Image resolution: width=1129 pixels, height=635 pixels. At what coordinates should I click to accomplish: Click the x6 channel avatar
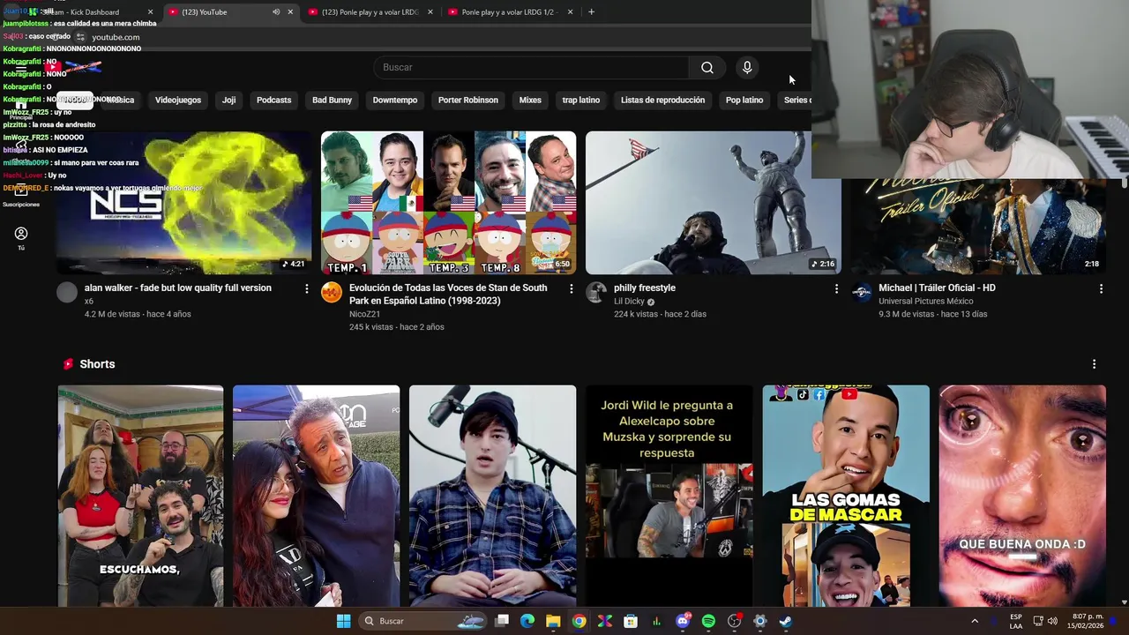click(67, 293)
